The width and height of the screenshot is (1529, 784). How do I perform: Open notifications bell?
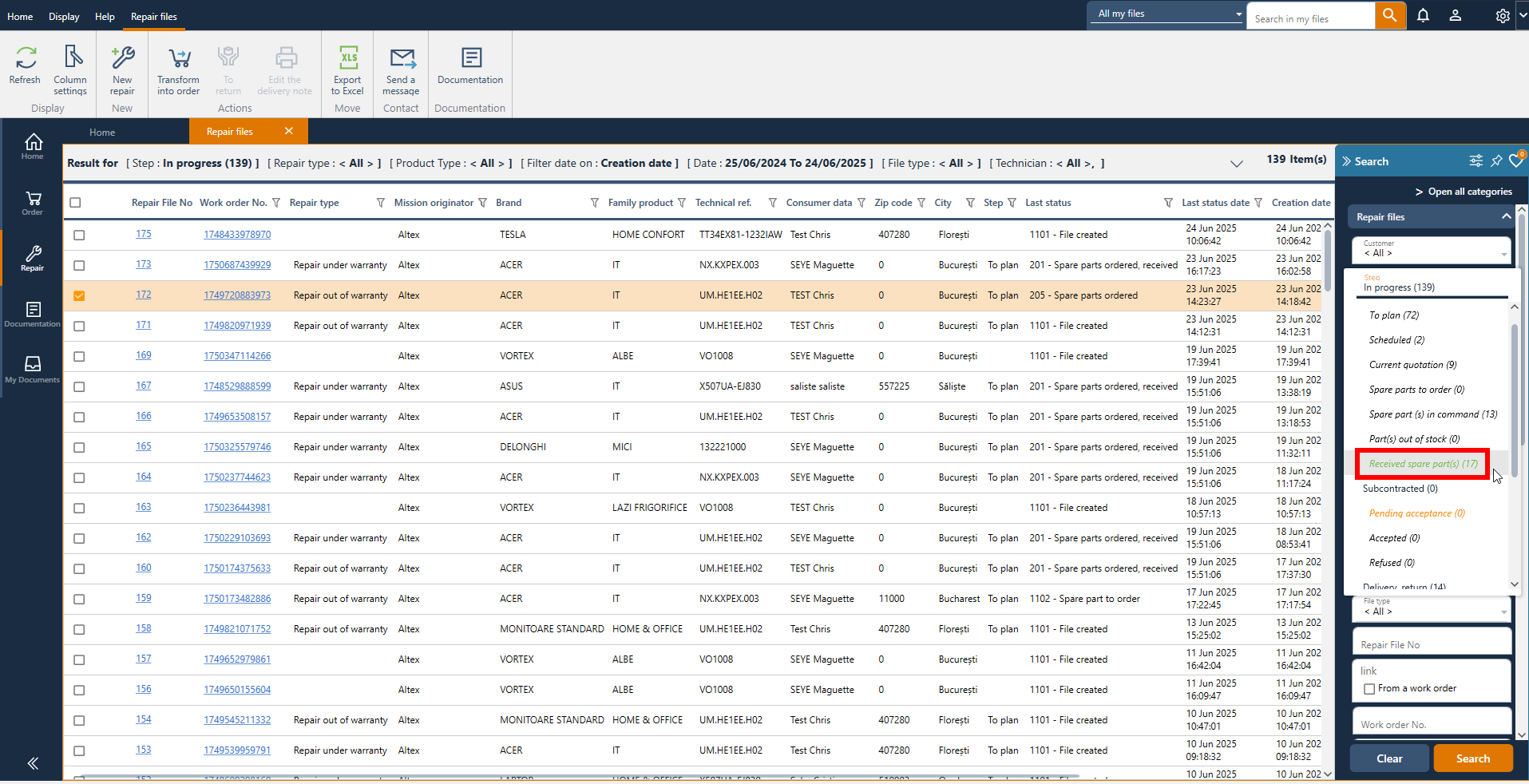click(1423, 15)
